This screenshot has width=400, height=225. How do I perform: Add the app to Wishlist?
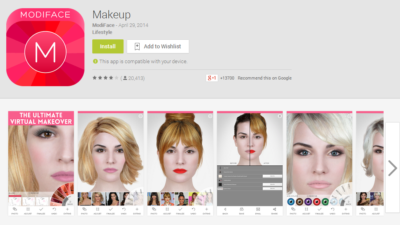(x=158, y=46)
